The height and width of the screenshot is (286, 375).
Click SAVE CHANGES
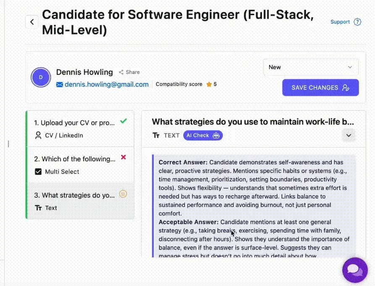320,87
